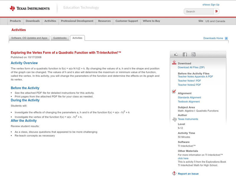Click 'Math: Algebra I: Quadratic Functions' text
236x176 pixels.
198,111
